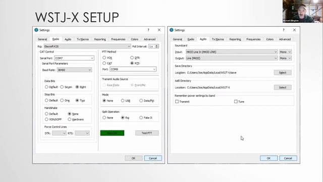Open the Soundcard Output device dropdown
Screen dimensions: 323x182
(232, 58)
